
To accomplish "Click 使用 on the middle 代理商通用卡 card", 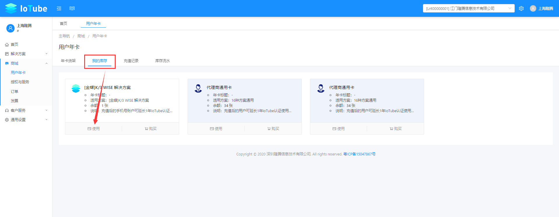I will 216,129.
